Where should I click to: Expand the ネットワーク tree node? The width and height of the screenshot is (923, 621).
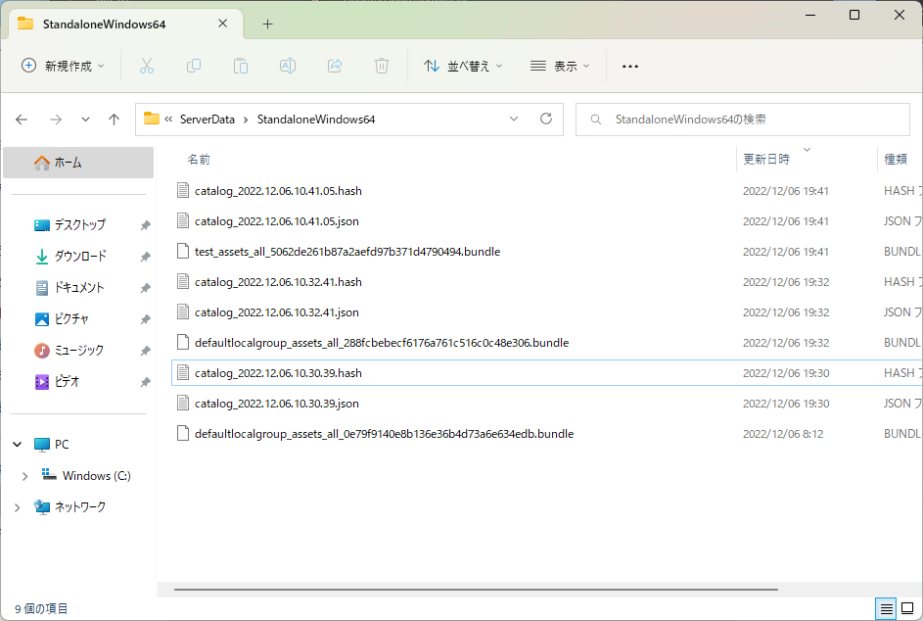pyautogui.click(x=17, y=507)
